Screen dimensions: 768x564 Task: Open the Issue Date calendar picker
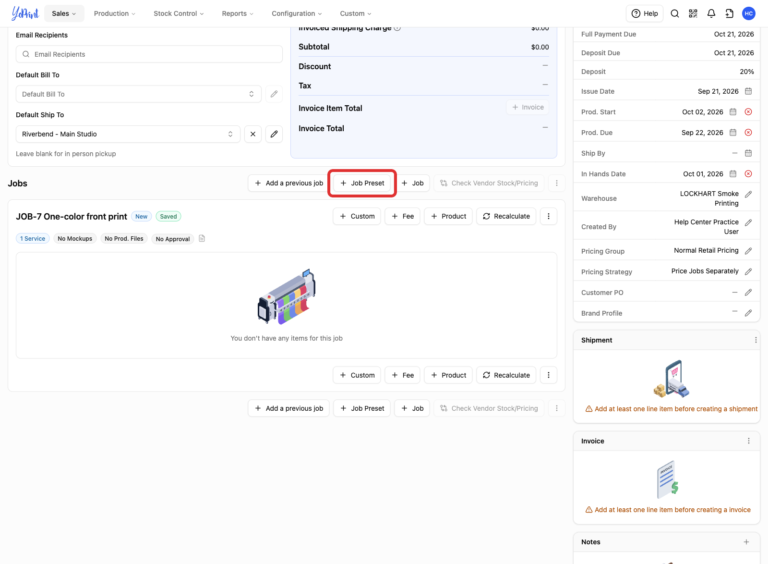point(748,91)
